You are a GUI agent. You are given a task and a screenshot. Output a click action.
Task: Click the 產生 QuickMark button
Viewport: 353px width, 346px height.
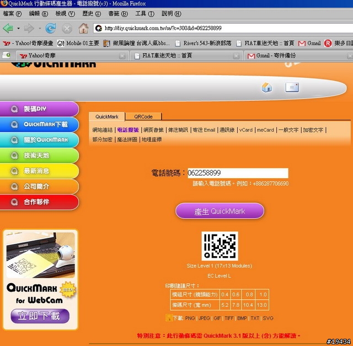coord(220,211)
